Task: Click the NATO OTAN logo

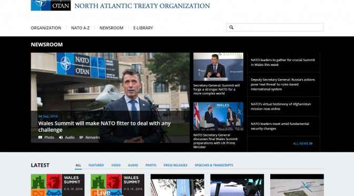Action: [51, 5]
